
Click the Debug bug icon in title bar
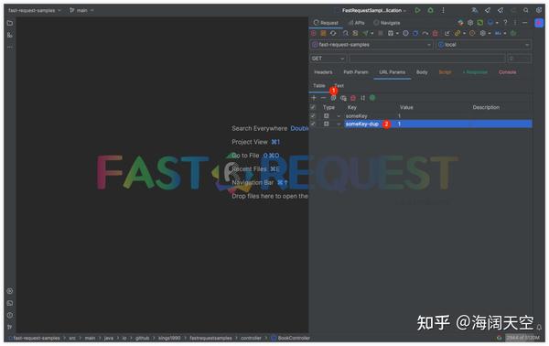coord(430,10)
